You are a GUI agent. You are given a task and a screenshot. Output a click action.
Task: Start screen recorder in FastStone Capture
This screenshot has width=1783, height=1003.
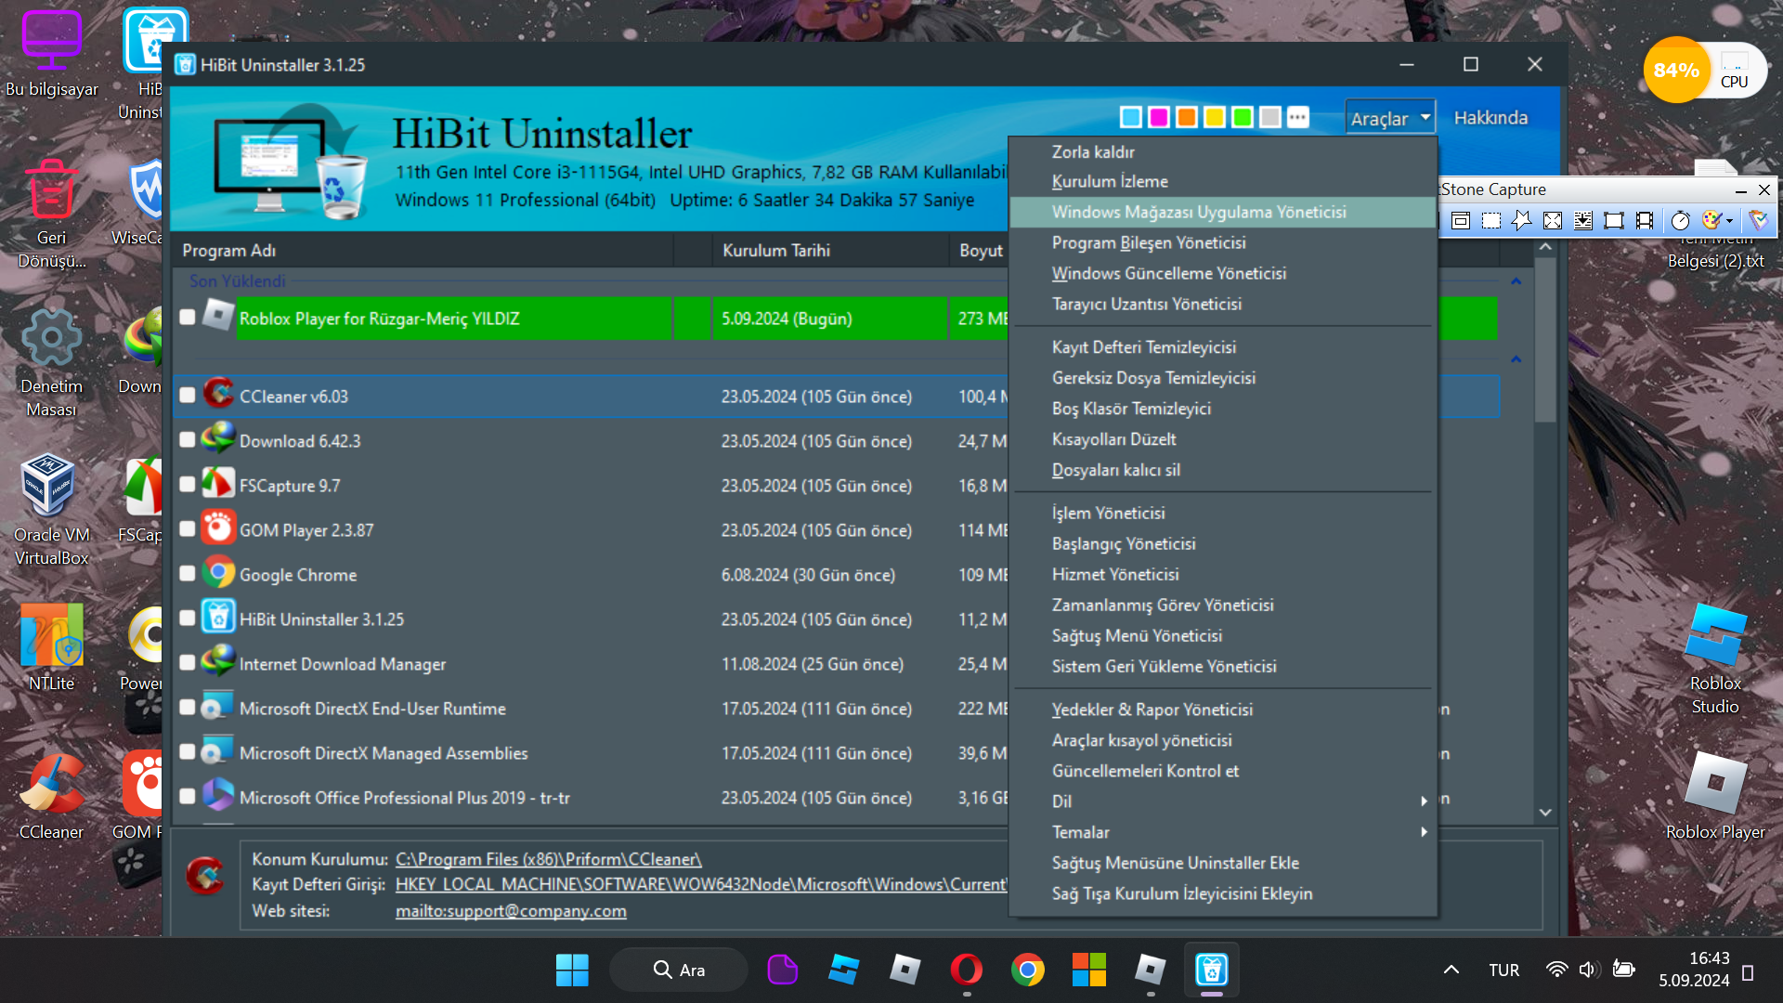click(x=1645, y=220)
